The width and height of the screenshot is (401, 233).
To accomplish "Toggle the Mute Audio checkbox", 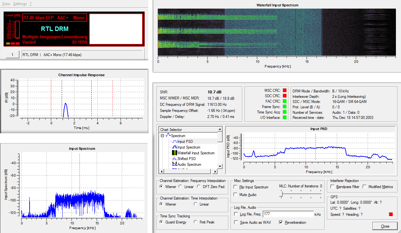I will [236, 195].
